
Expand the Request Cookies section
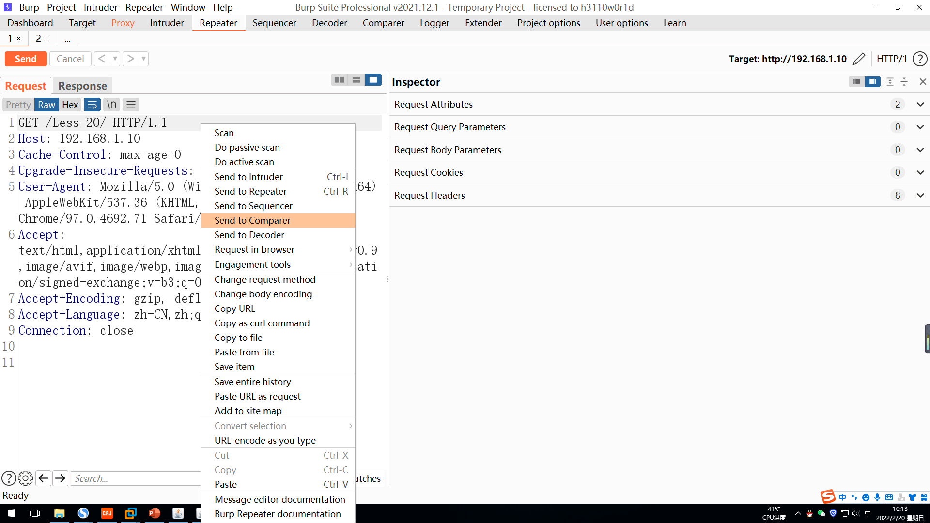coord(920,172)
